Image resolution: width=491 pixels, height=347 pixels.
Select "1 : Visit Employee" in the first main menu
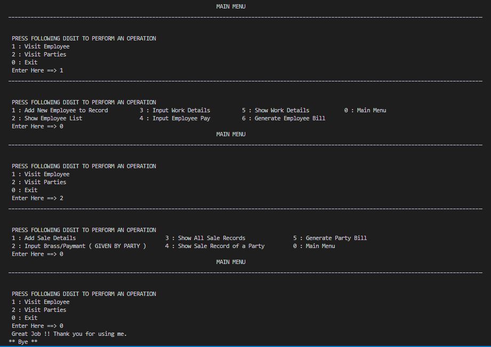point(40,46)
